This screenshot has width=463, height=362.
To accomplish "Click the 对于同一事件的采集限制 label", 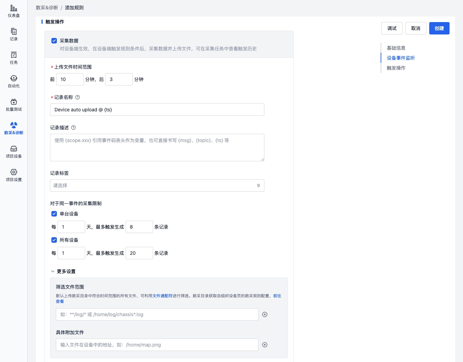I will pos(76,203).
